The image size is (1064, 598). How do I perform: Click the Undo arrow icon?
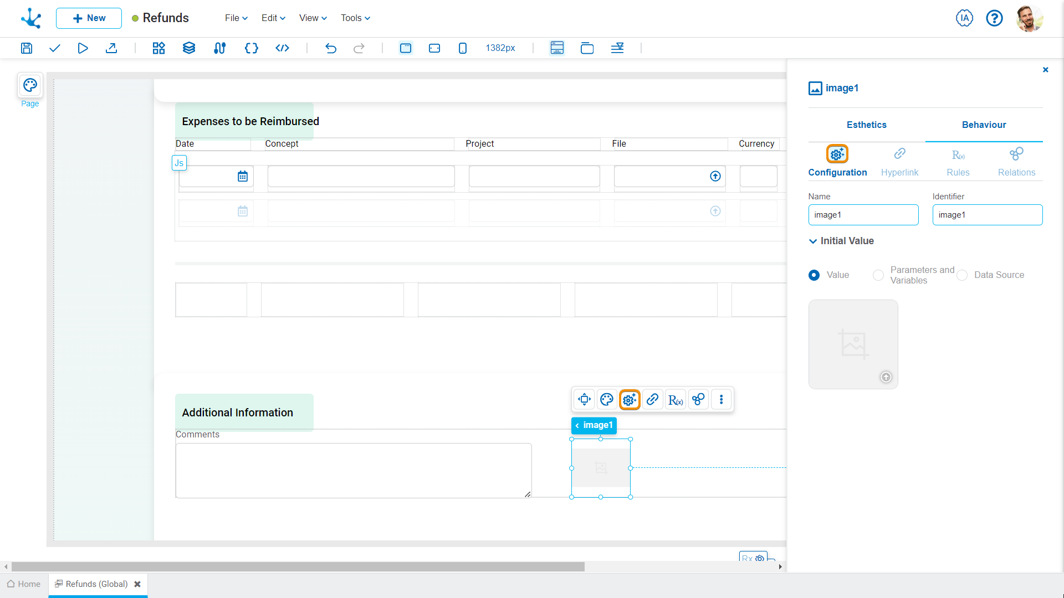[331, 48]
